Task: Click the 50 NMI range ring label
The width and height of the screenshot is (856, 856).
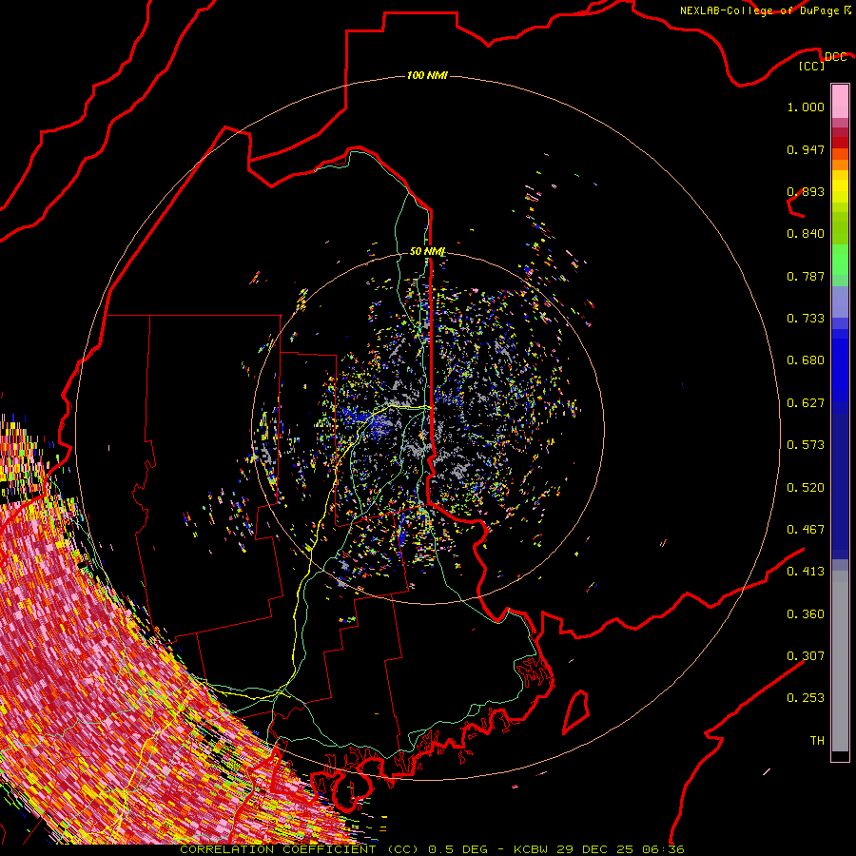Action: coord(427,251)
